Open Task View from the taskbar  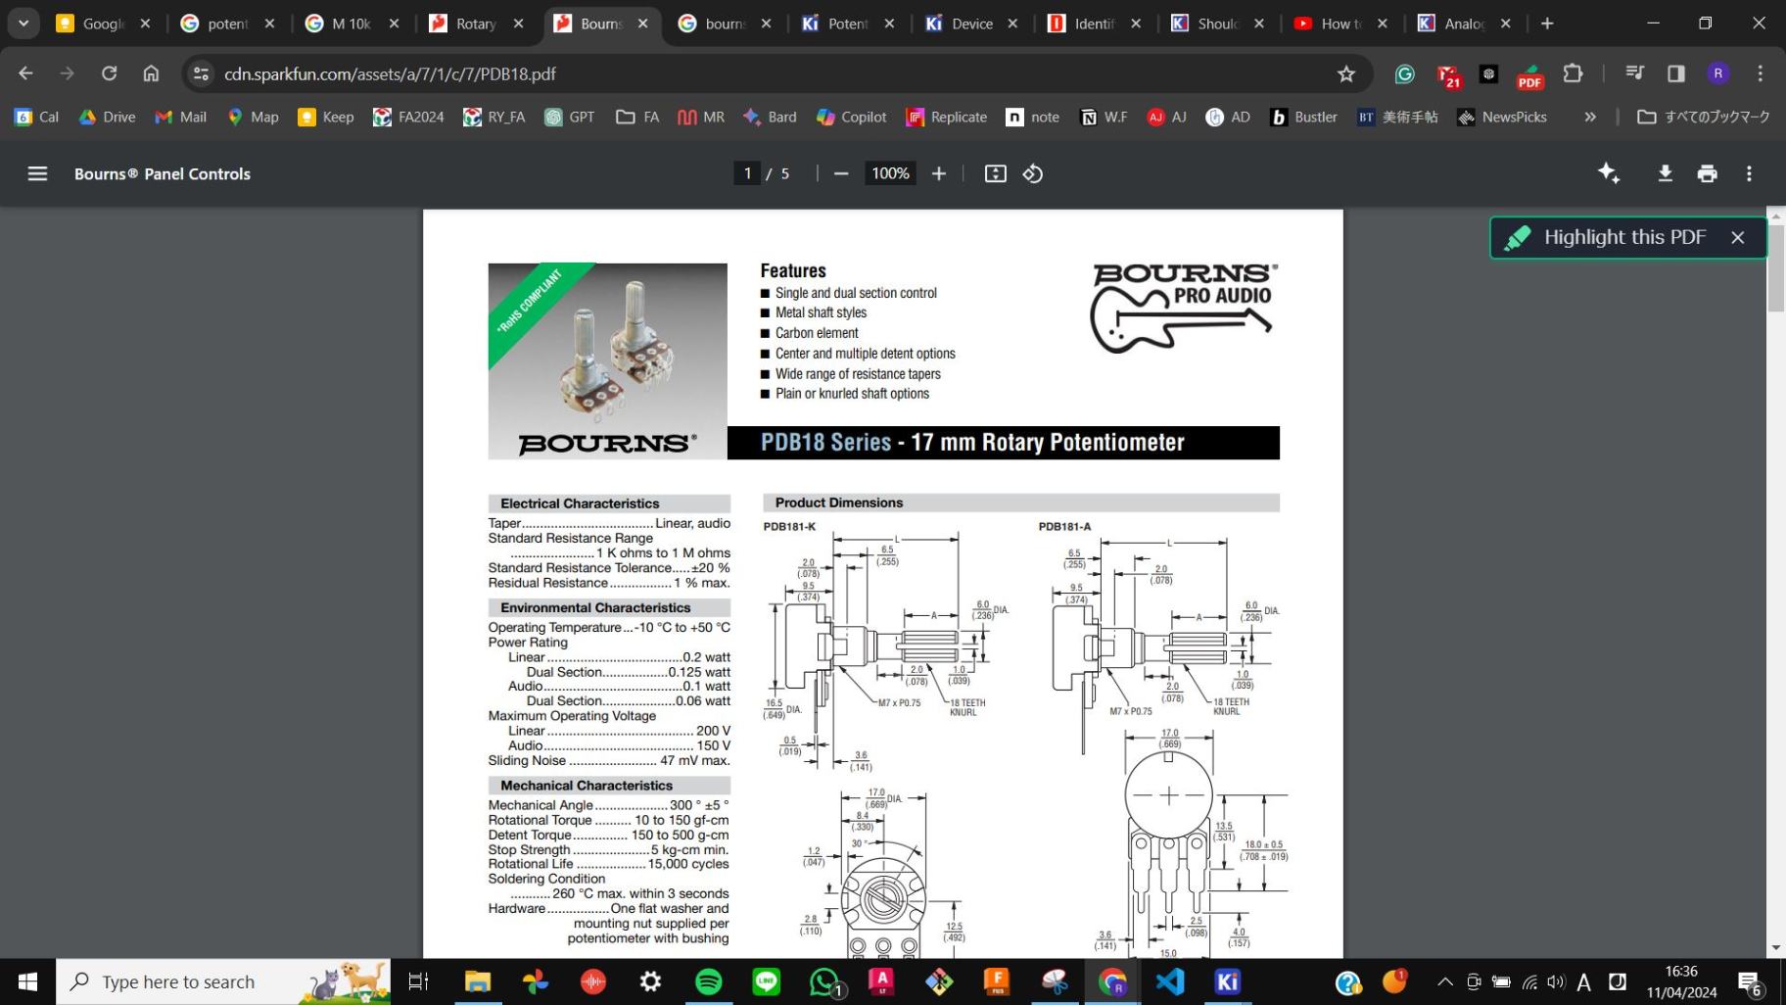tap(418, 981)
